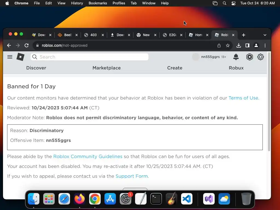This screenshot has height=210, width=280.
Task: Open Spotlight search in menu bar
Action: pyautogui.click(x=224, y=3)
